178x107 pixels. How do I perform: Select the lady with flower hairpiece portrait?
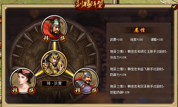click(23, 81)
